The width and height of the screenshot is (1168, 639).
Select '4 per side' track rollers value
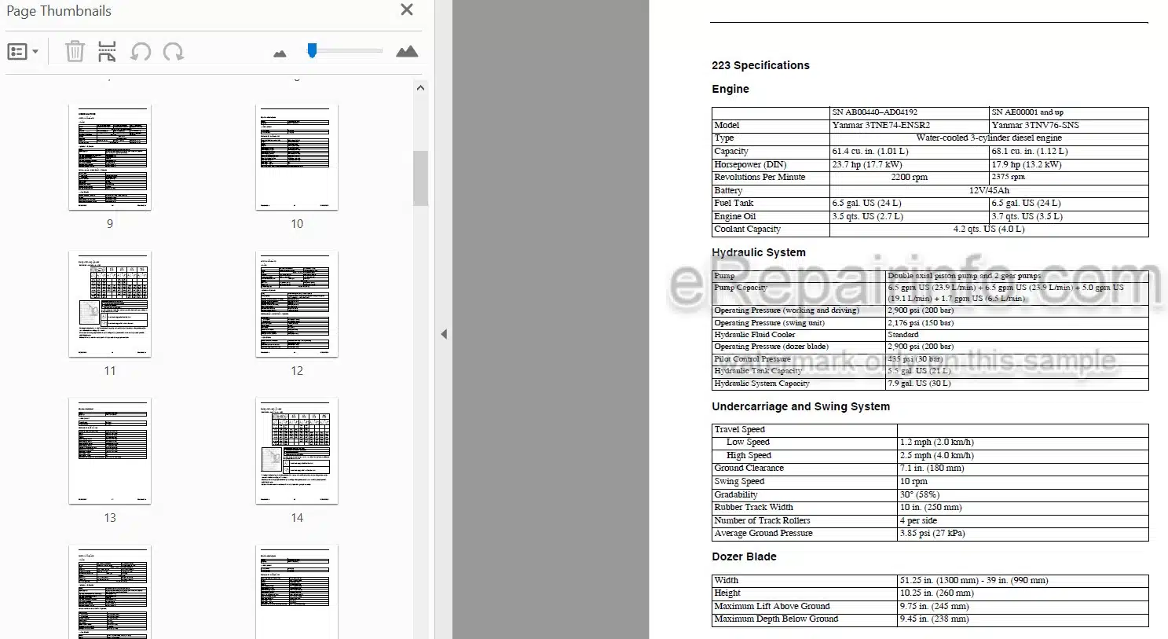pos(918,520)
